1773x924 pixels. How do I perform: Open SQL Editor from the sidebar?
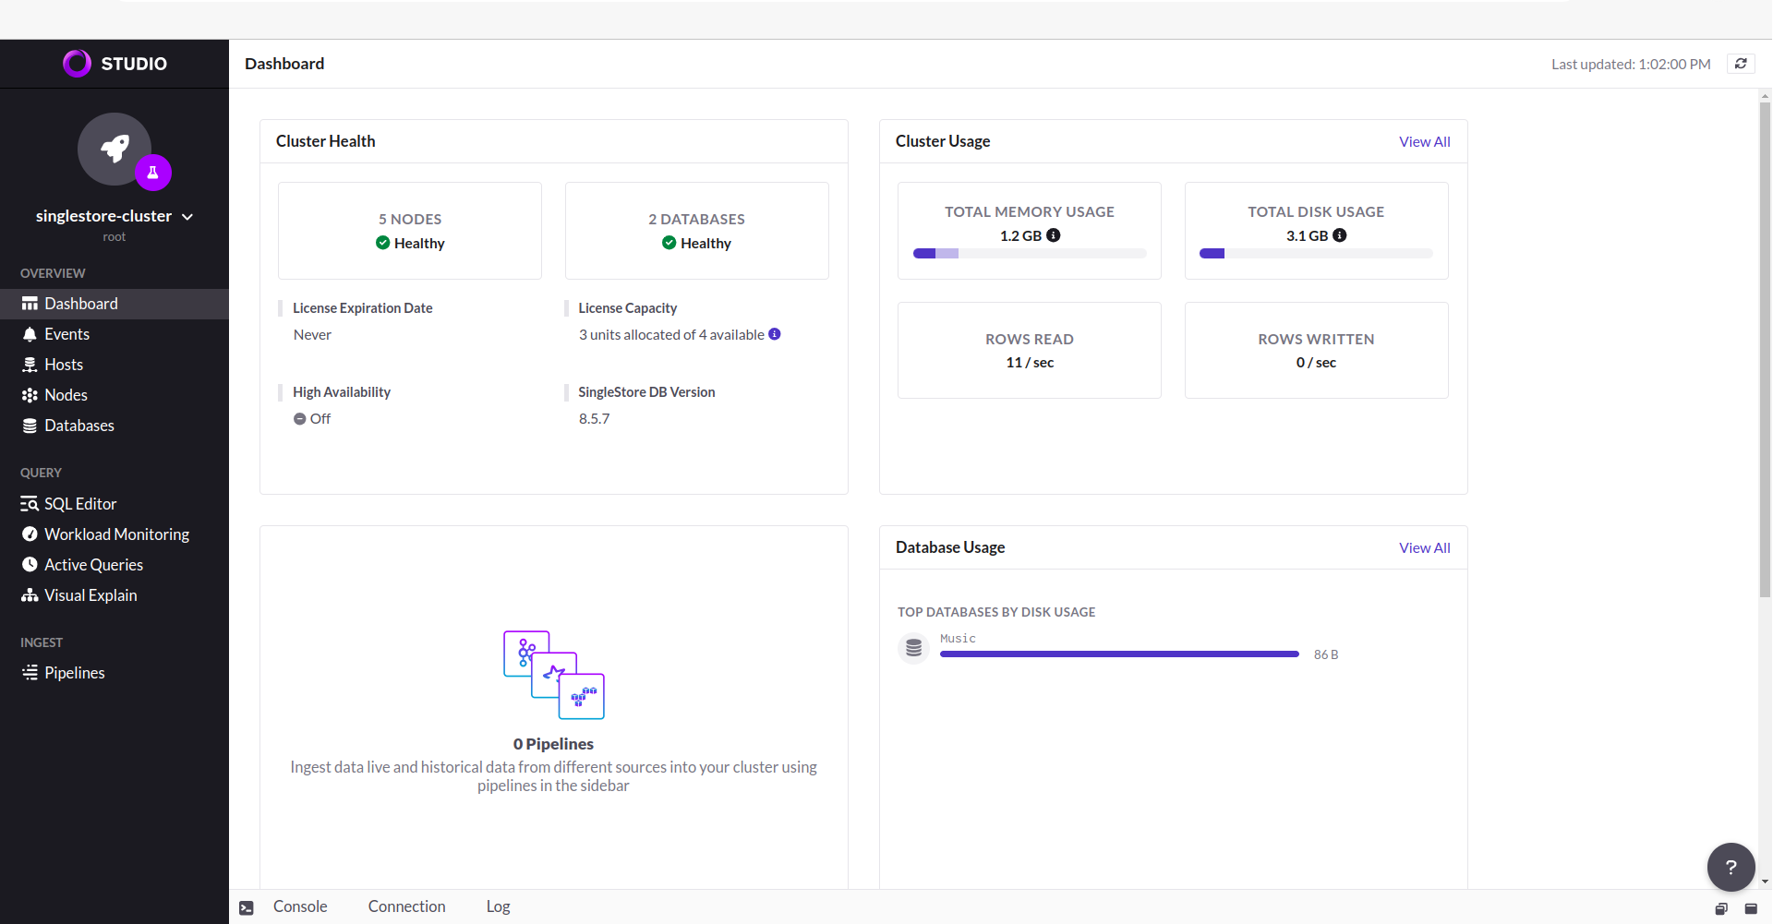click(80, 504)
